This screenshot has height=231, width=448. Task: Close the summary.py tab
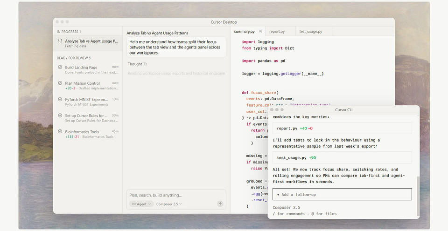tap(260, 31)
